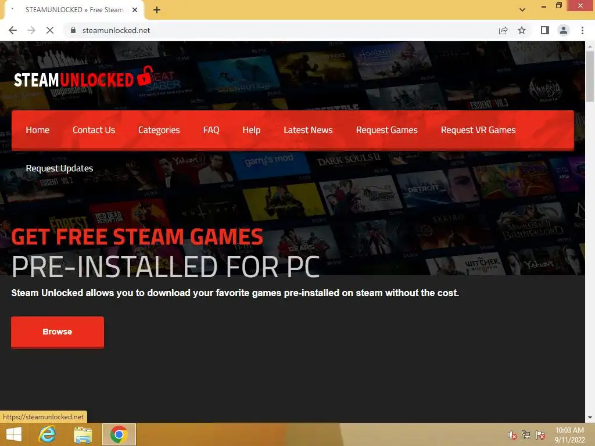The height and width of the screenshot is (446, 595).
Task: Close the STEAMUNLOCKED tab
Action: [135, 10]
